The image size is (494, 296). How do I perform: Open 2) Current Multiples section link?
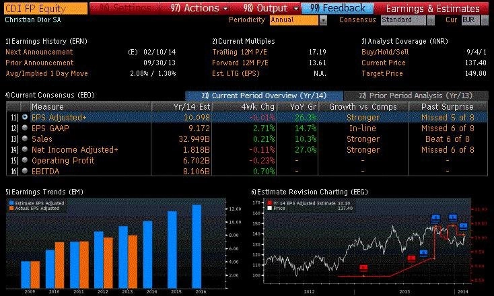click(x=243, y=41)
